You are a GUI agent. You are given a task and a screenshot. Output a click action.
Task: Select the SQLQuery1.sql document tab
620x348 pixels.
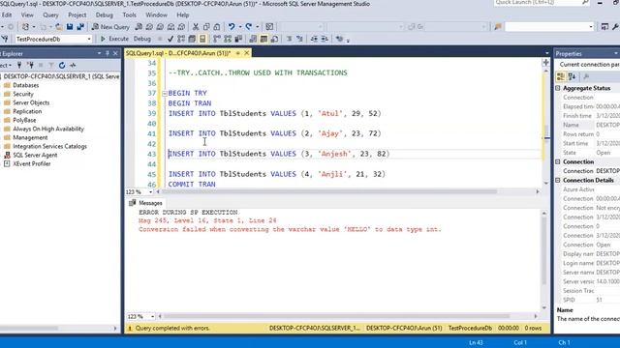point(178,53)
